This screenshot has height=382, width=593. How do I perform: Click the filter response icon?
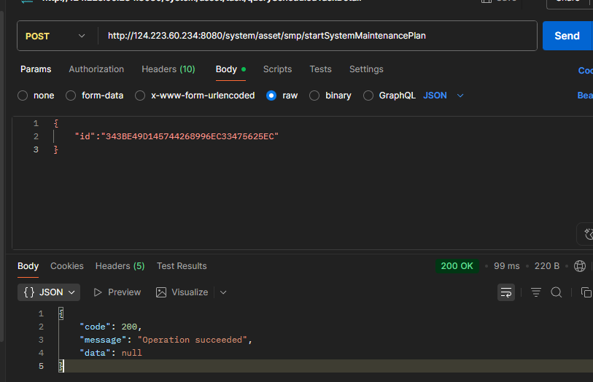pos(536,292)
